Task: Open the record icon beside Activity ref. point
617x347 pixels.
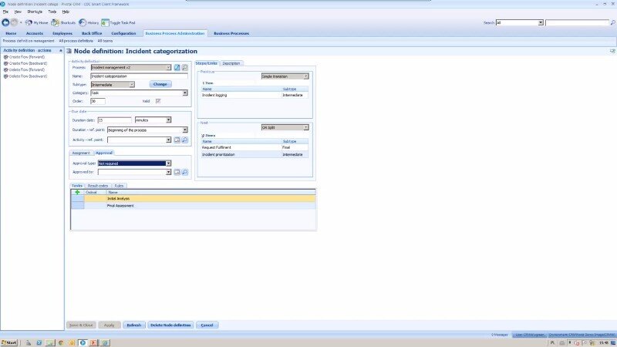Action: click(x=177, y=140)
